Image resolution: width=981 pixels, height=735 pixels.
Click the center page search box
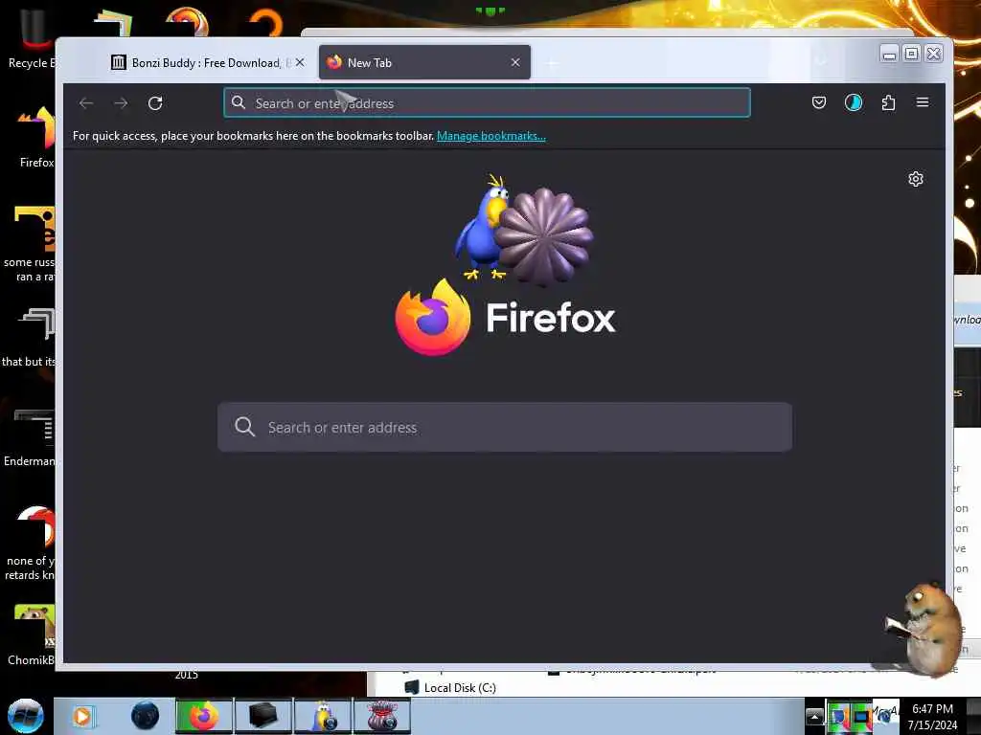504,428
